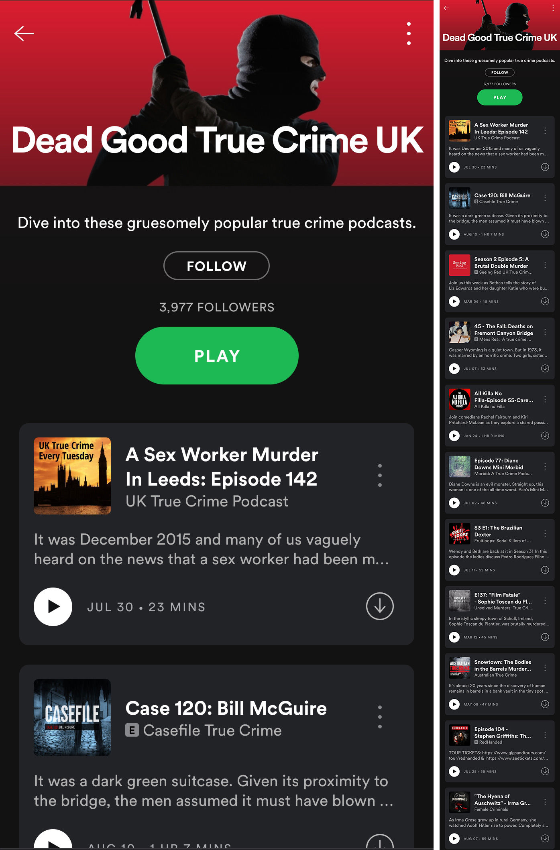Play Snowtown Bodies in the Barrels episode

tap(454, 704)
